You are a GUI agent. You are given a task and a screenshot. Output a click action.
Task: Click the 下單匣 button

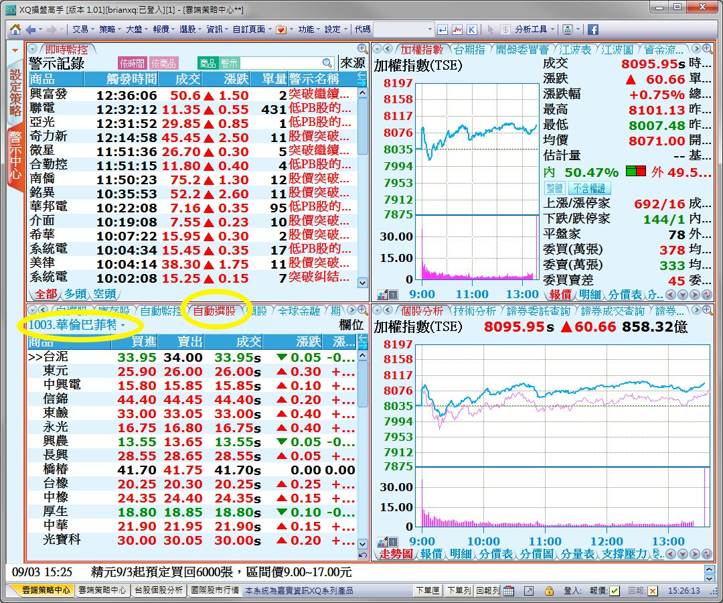click(x=427, y=590)
